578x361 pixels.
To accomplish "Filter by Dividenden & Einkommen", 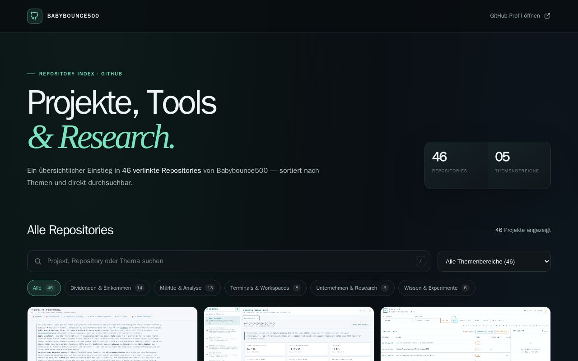I will tap(107, 288).
